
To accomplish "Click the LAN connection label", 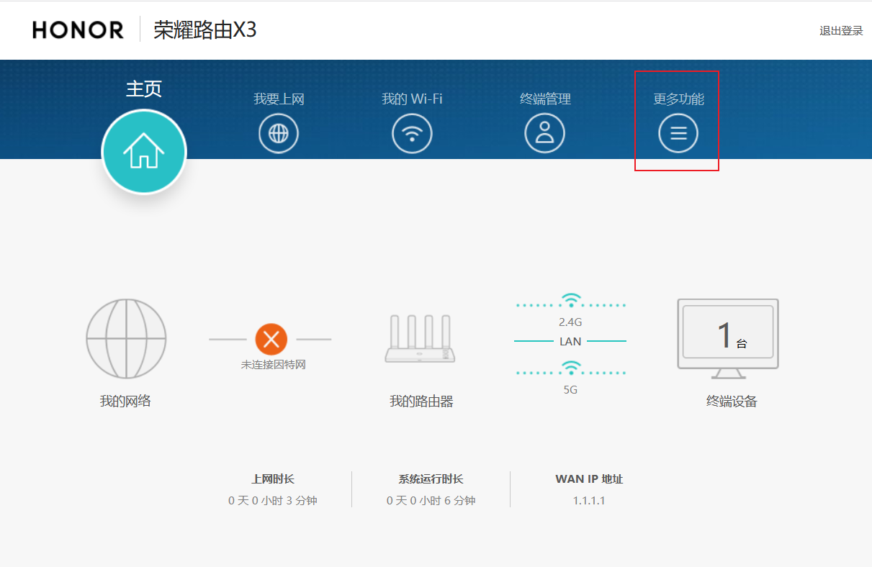I will (x=570, y=341).
